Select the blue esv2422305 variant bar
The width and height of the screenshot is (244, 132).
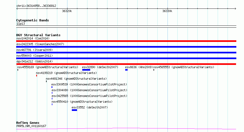click(x=126, y=47)
